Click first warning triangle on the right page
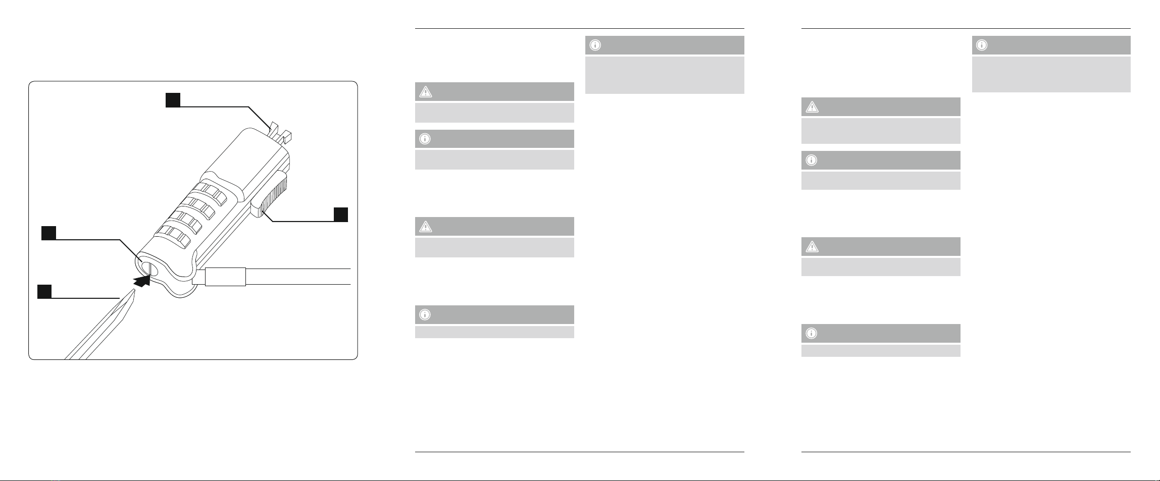This screenshot has width=1160, height=481. point(812,107)
